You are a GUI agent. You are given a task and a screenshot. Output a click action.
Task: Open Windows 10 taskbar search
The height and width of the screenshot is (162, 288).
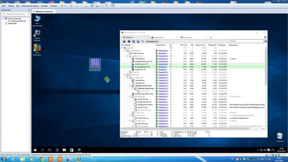click(x=42, y=150)
